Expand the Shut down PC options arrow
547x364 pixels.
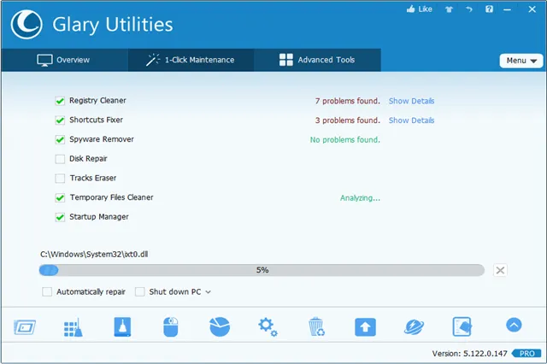click(209, 292)
